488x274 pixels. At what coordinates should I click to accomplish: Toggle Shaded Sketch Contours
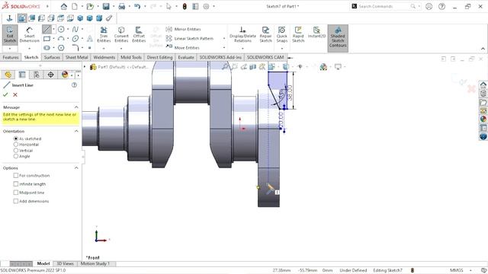tap(338, 37)
